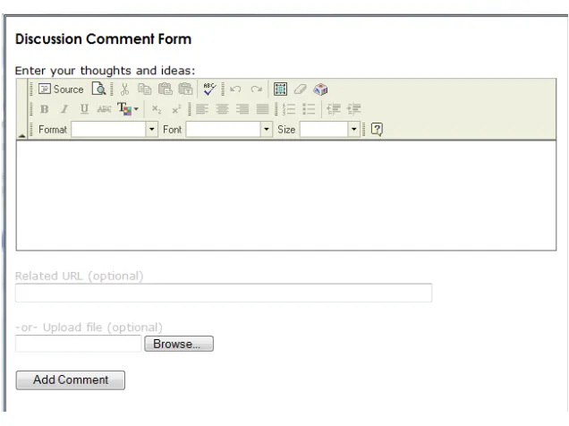Click the Undo arrow

tap(235, 89)
